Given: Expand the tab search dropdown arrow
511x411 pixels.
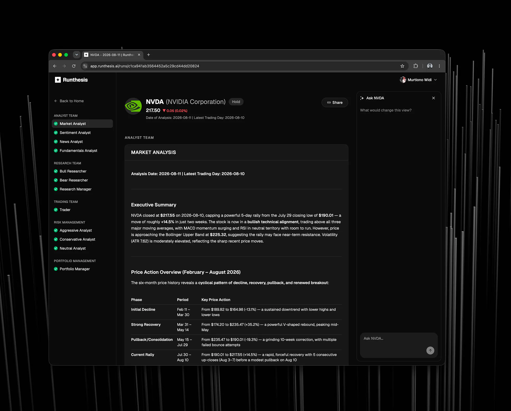Looking at the screenshot, I should (76, 55).
